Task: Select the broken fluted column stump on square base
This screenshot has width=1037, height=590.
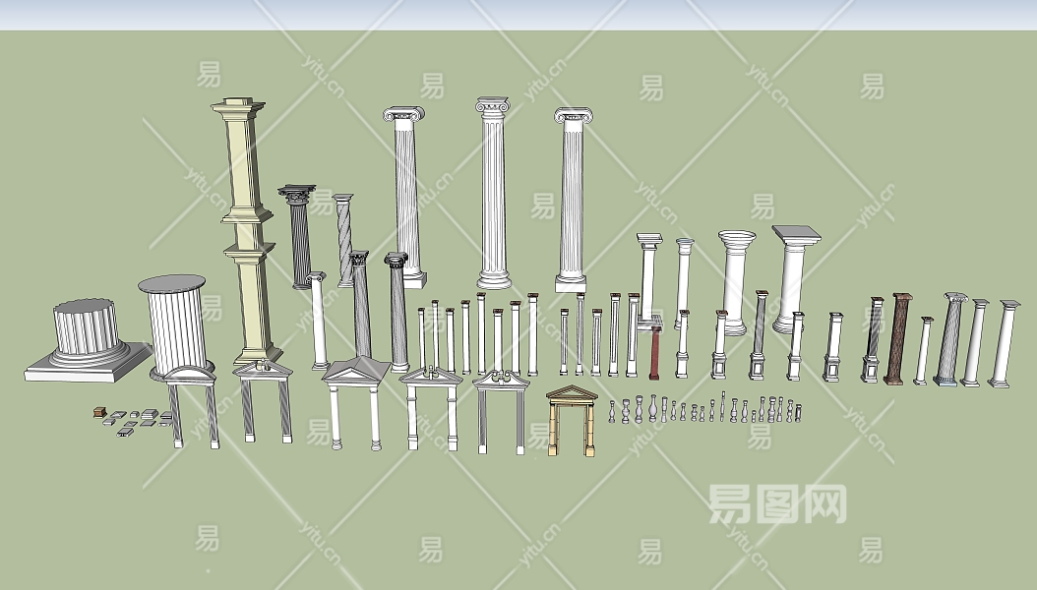Action: click(89, 340)
